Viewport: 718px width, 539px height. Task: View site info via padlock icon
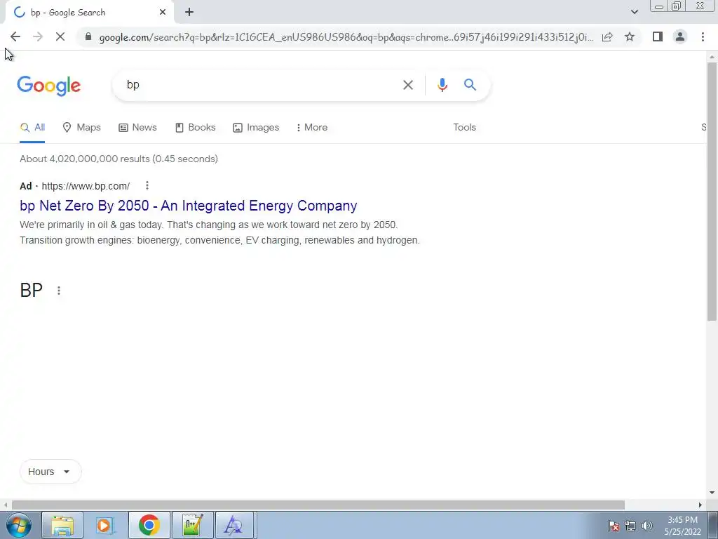tap(88, 36)
